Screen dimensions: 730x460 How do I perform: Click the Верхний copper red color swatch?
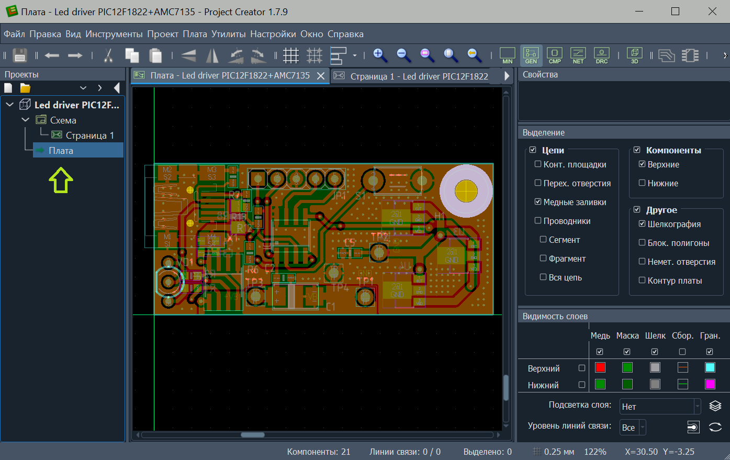click(x=600, y=368)
